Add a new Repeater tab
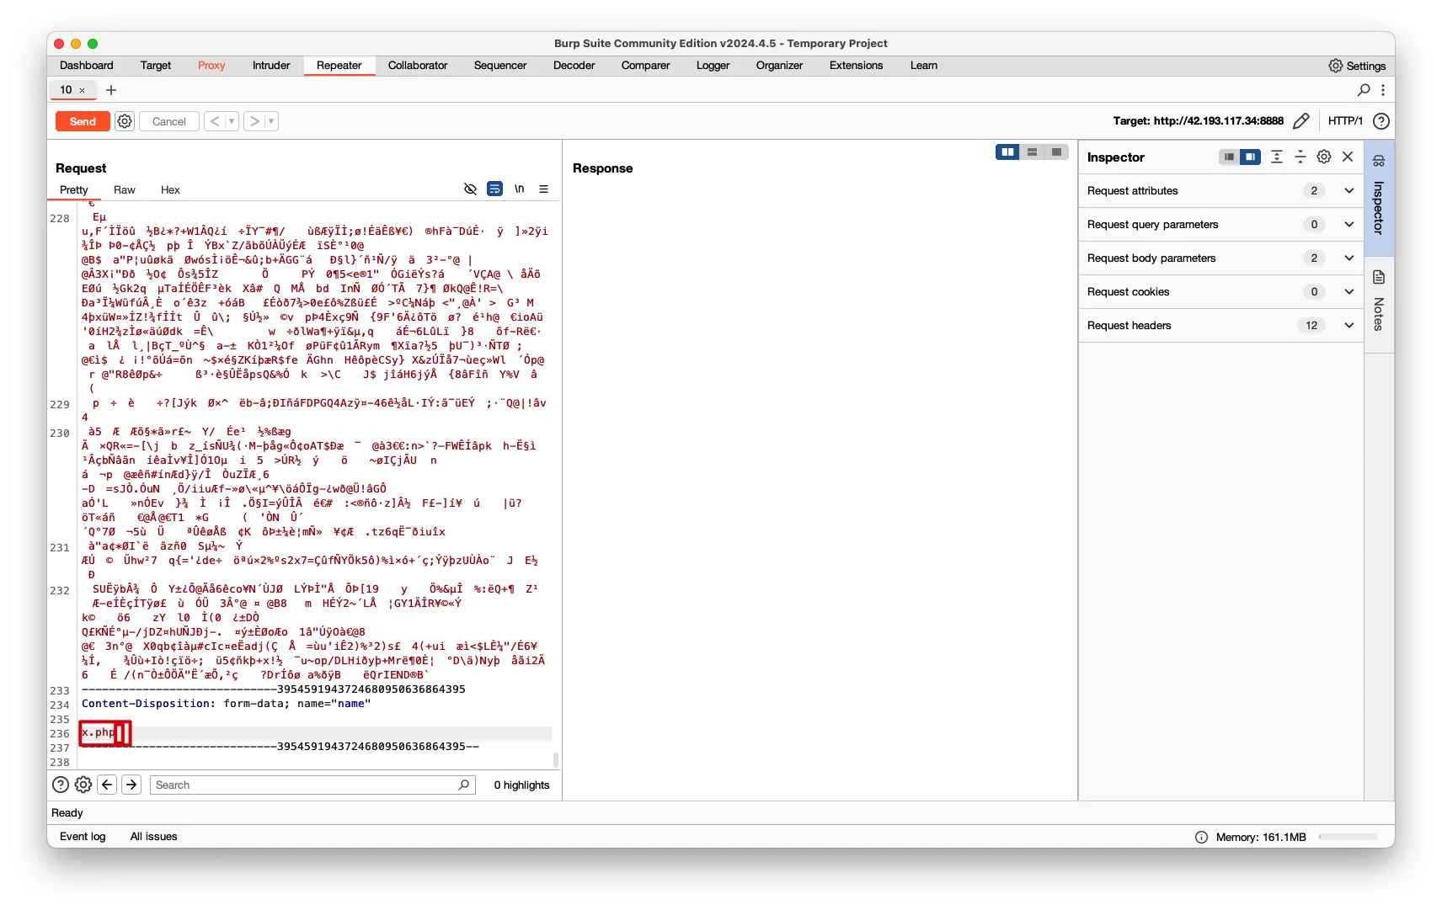This screenshot has width=1442, height=910. click(x=111, y=90)
